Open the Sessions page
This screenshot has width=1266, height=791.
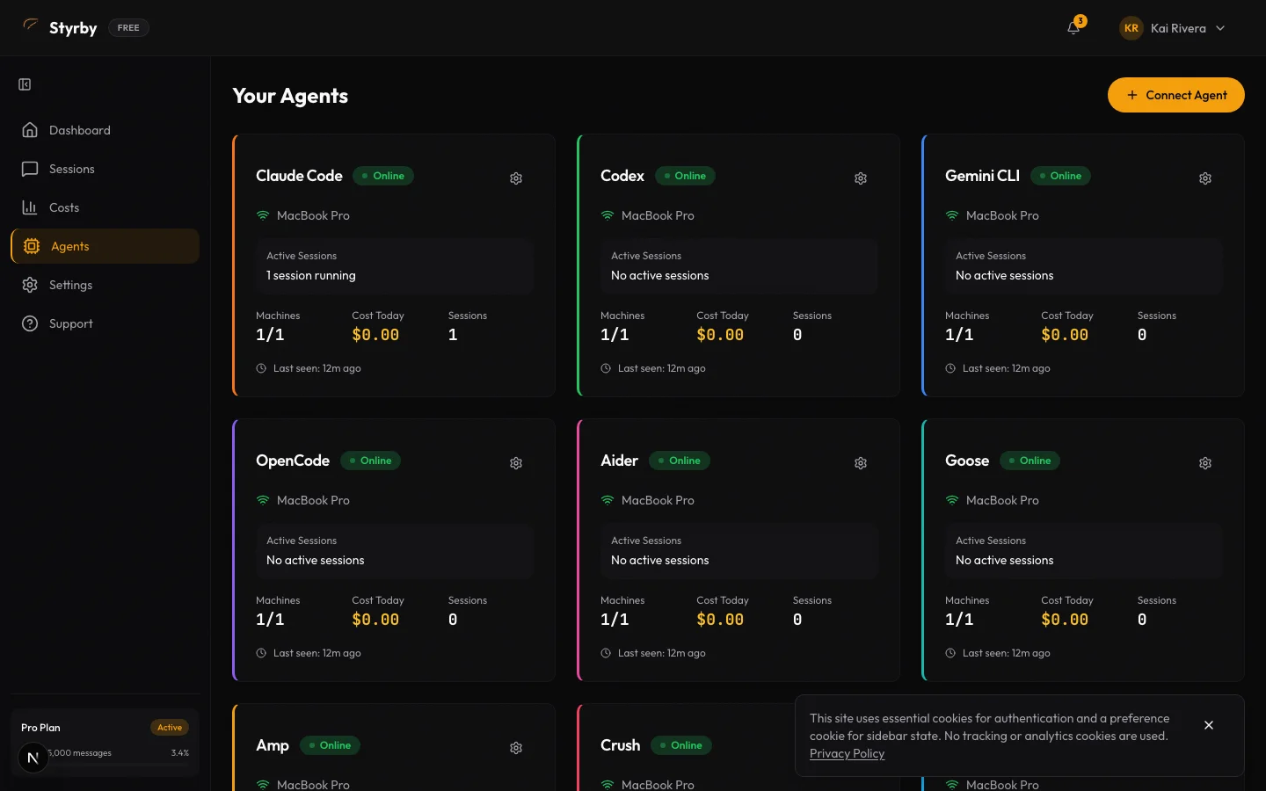point(105,169)
